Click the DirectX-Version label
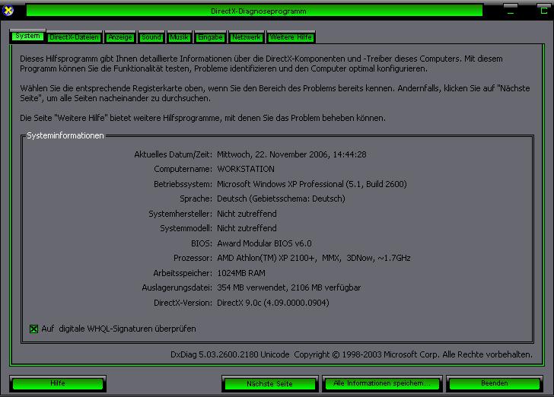554x397 pixels. pyautogui.click(x=183, y=303)
